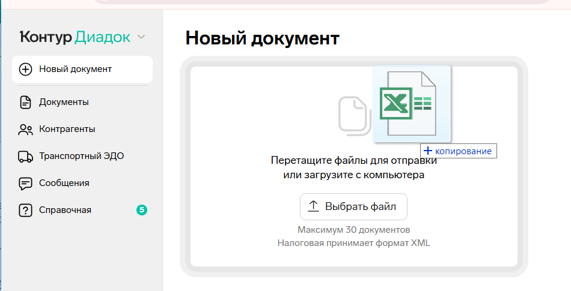This screenshot has height=291, width=571.
Task: Click the Максимум 30 документов note
Action: (x=353, y=230)
